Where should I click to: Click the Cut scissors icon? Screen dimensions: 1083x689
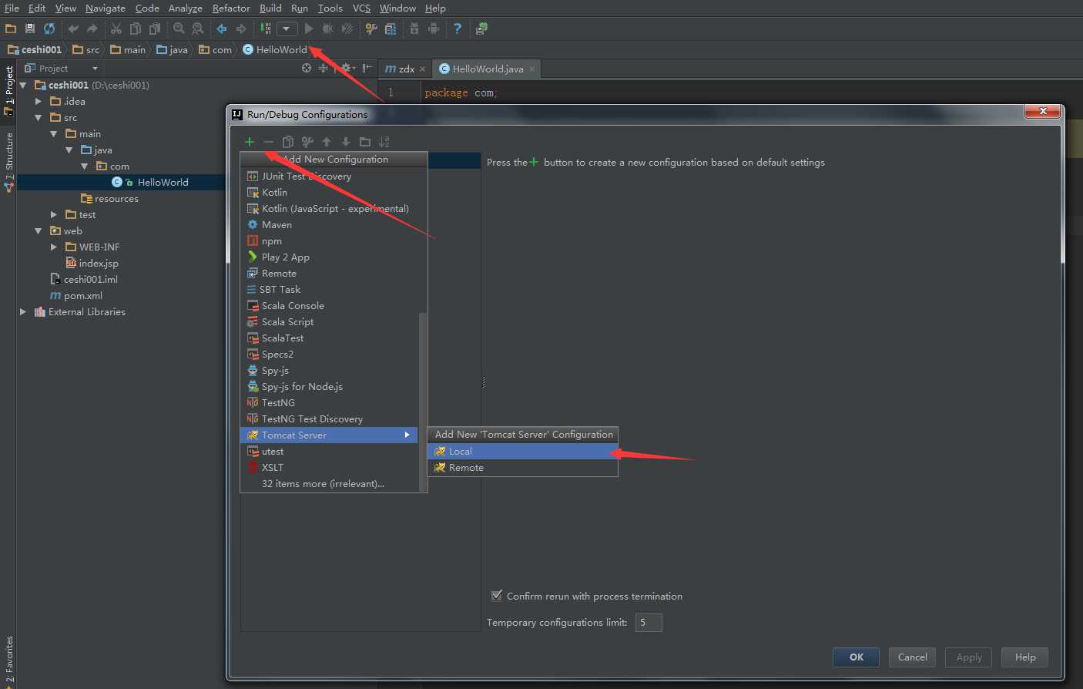coord(116,29)
